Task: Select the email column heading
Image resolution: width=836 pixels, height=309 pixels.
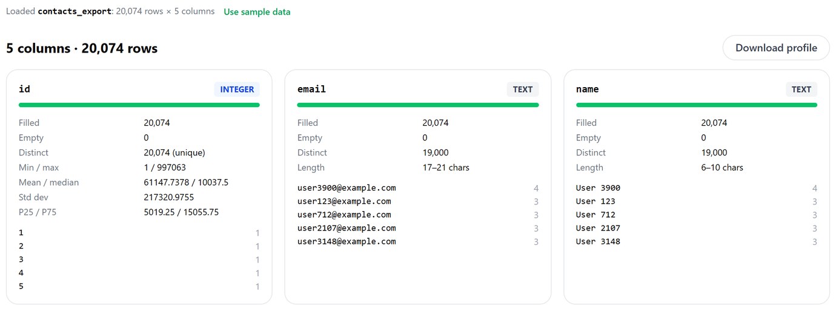Action: click(x=311, y=89)
